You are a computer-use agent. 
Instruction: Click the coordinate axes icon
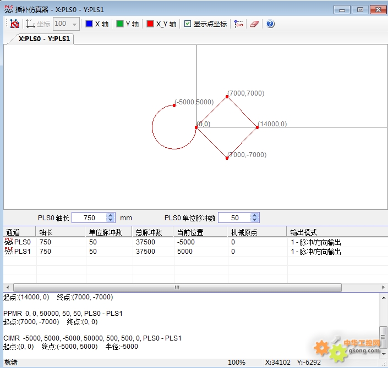(30, 24)
